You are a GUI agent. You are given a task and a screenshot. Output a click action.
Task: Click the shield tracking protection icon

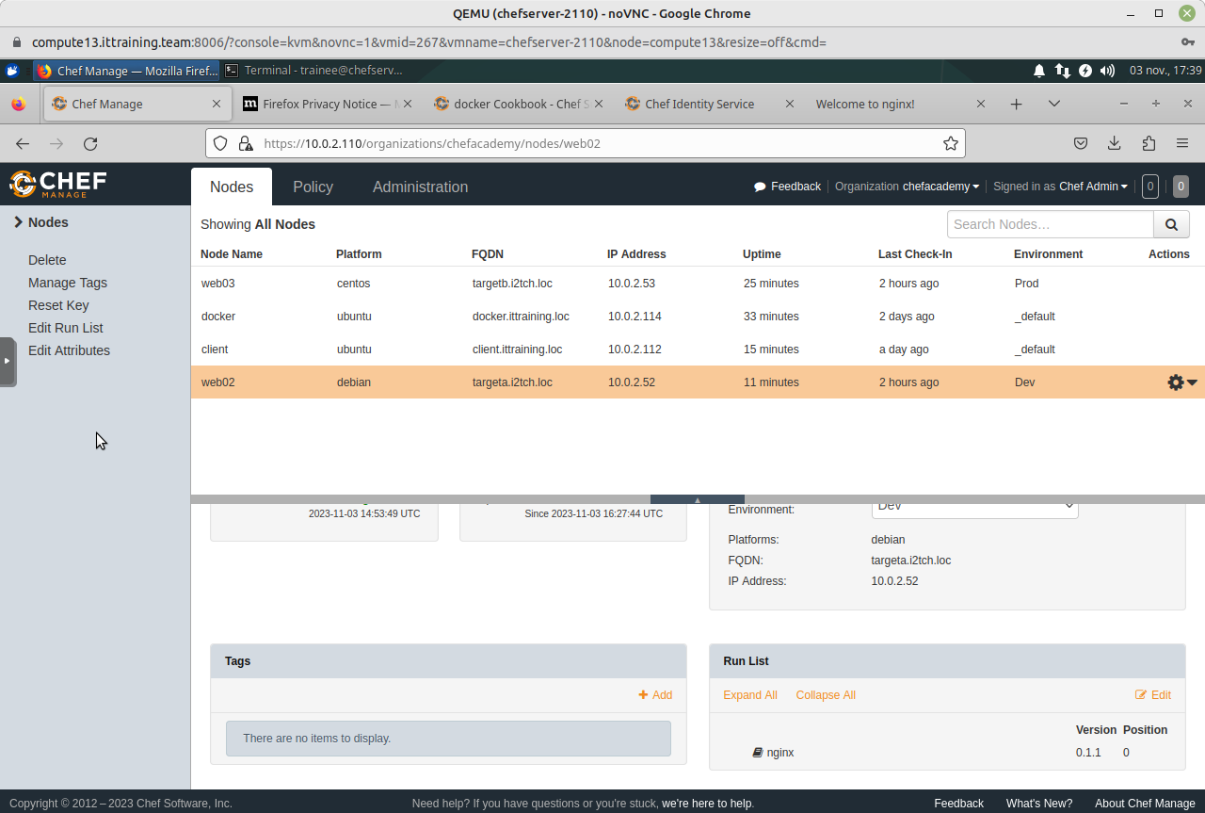coord(220,143)
